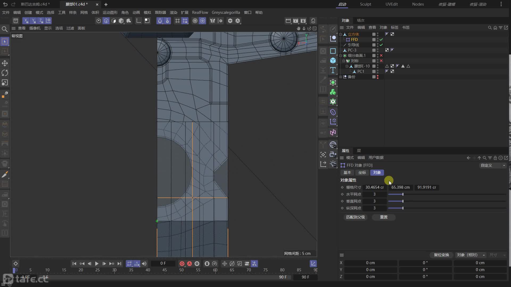This screenshot has height=287, width=511.
Task: Open the object manager 标签 menu
Action: point(394,27)
